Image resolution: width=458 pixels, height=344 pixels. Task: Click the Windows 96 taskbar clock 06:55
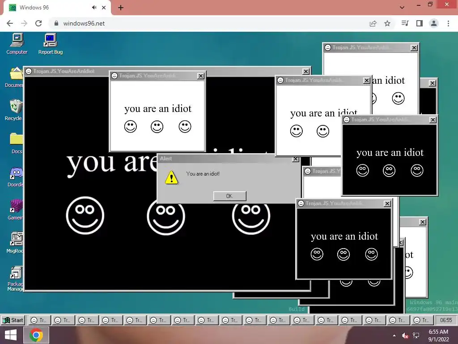tap(446, 320)
